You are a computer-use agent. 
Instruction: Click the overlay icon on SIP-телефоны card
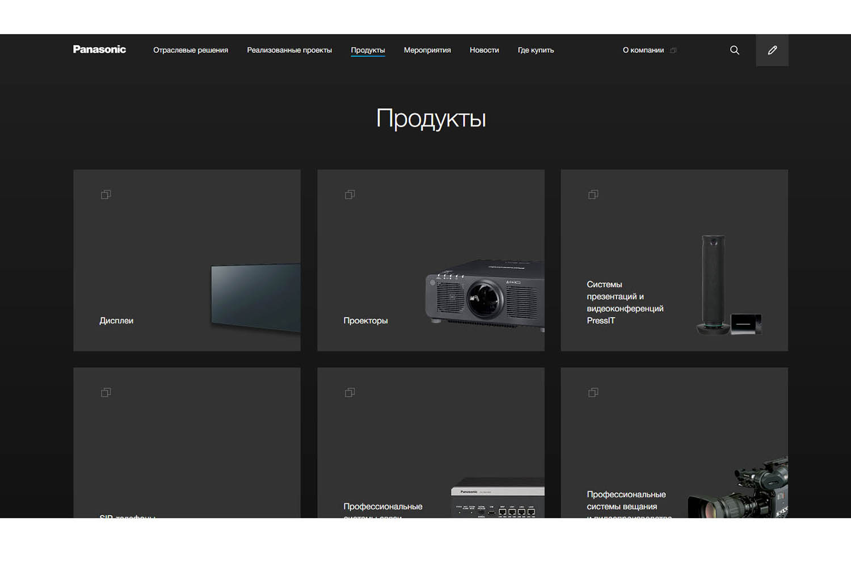106,393
